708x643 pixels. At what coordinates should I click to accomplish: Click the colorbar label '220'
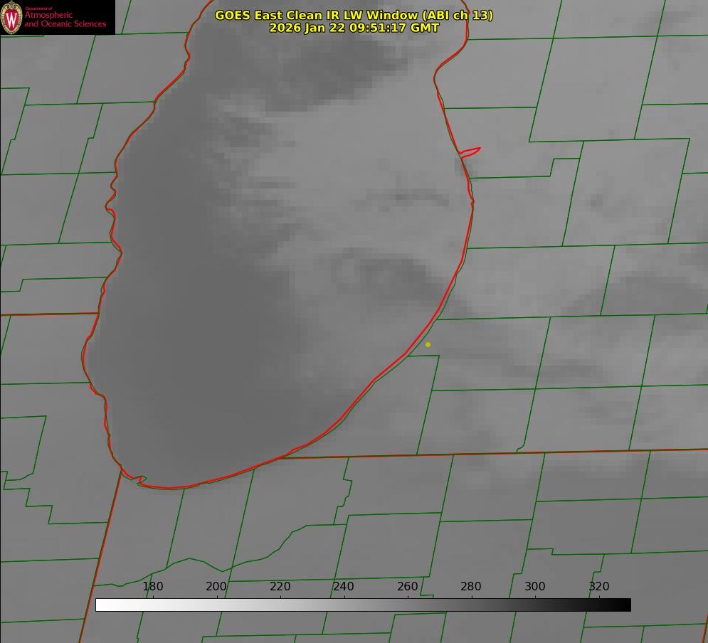tap(280, 586)
